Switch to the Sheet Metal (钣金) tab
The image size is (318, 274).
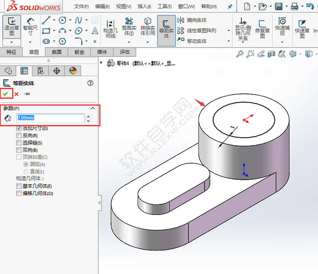click(x=79, y=52)
